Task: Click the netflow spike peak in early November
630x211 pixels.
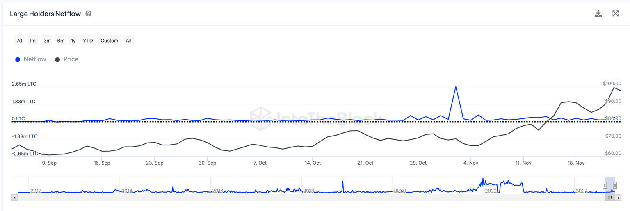Action: tap(456, 87)
